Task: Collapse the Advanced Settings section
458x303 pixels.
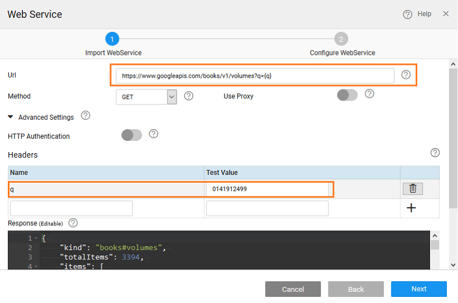Action: pos(11,117)
